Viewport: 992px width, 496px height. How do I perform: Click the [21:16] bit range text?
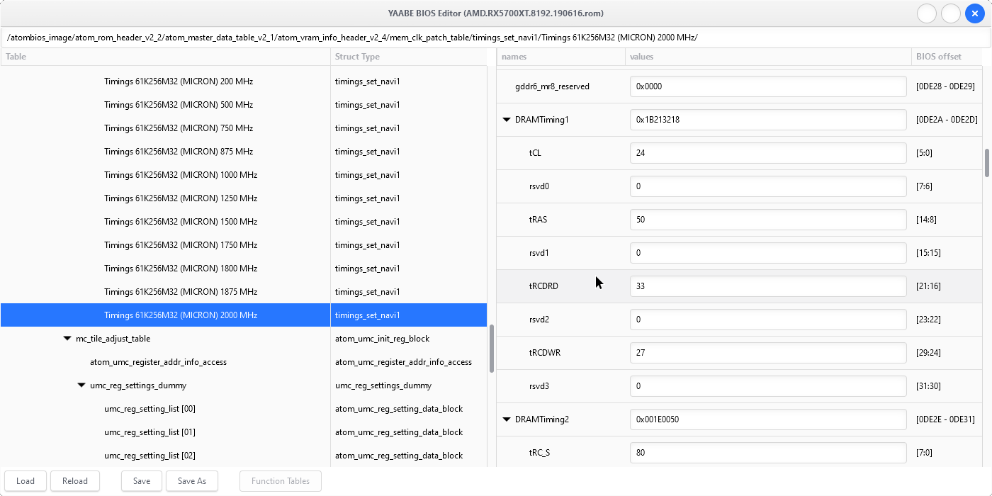click(x=928, y=286)
